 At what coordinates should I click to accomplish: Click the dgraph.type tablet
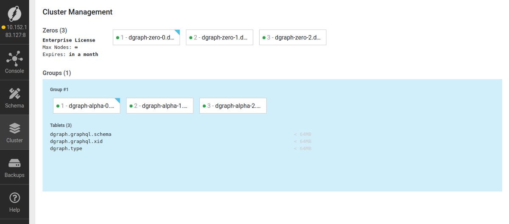pos(66,148)
